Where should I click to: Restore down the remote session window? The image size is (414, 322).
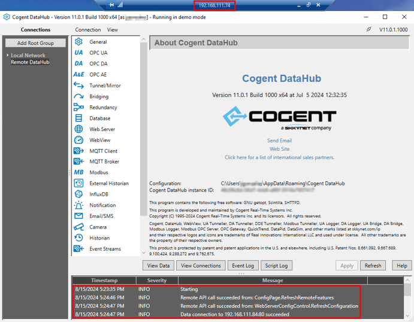tap(309, 5)
